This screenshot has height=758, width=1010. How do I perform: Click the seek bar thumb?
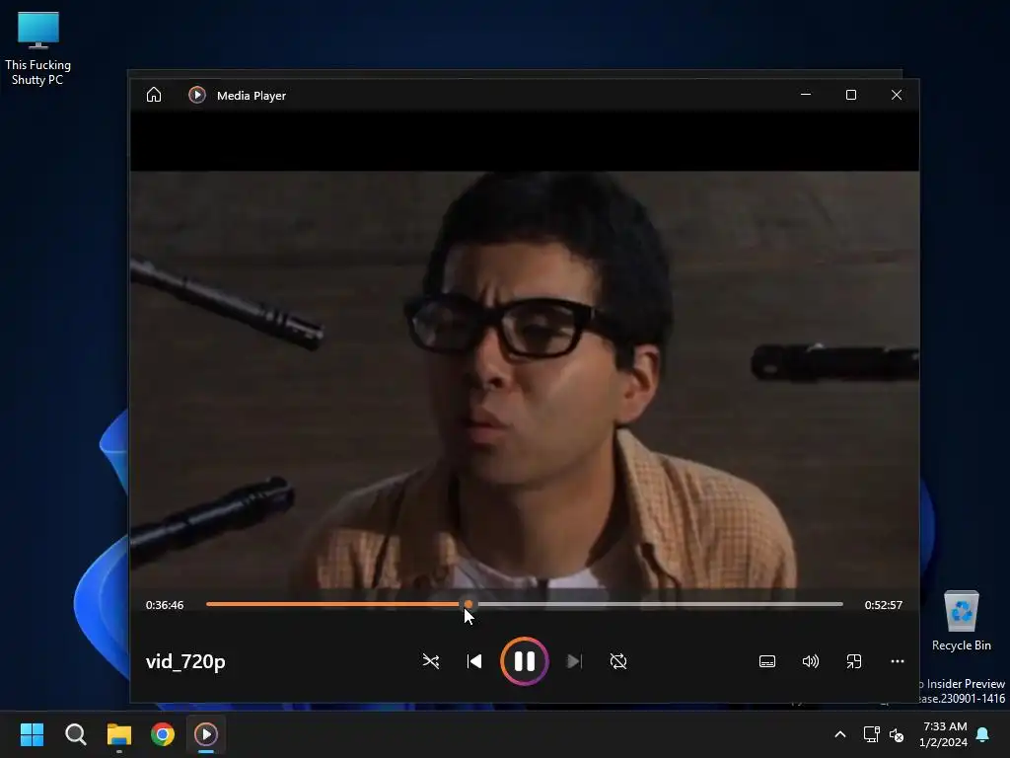click(x=469, y=605)
